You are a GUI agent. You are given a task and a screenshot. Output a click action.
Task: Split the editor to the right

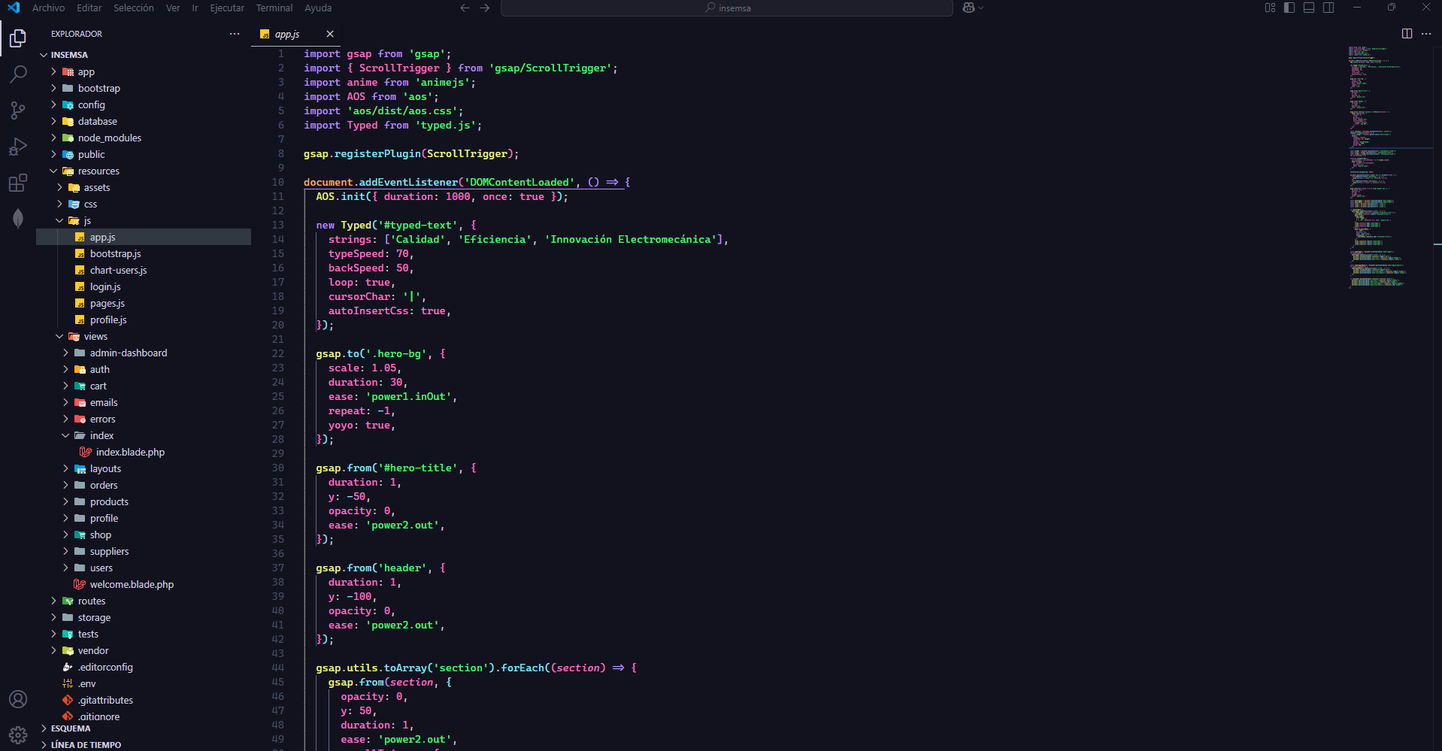[1407, 34]
